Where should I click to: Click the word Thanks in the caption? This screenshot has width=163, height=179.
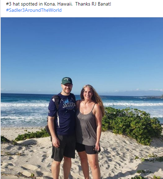(83, 4)
